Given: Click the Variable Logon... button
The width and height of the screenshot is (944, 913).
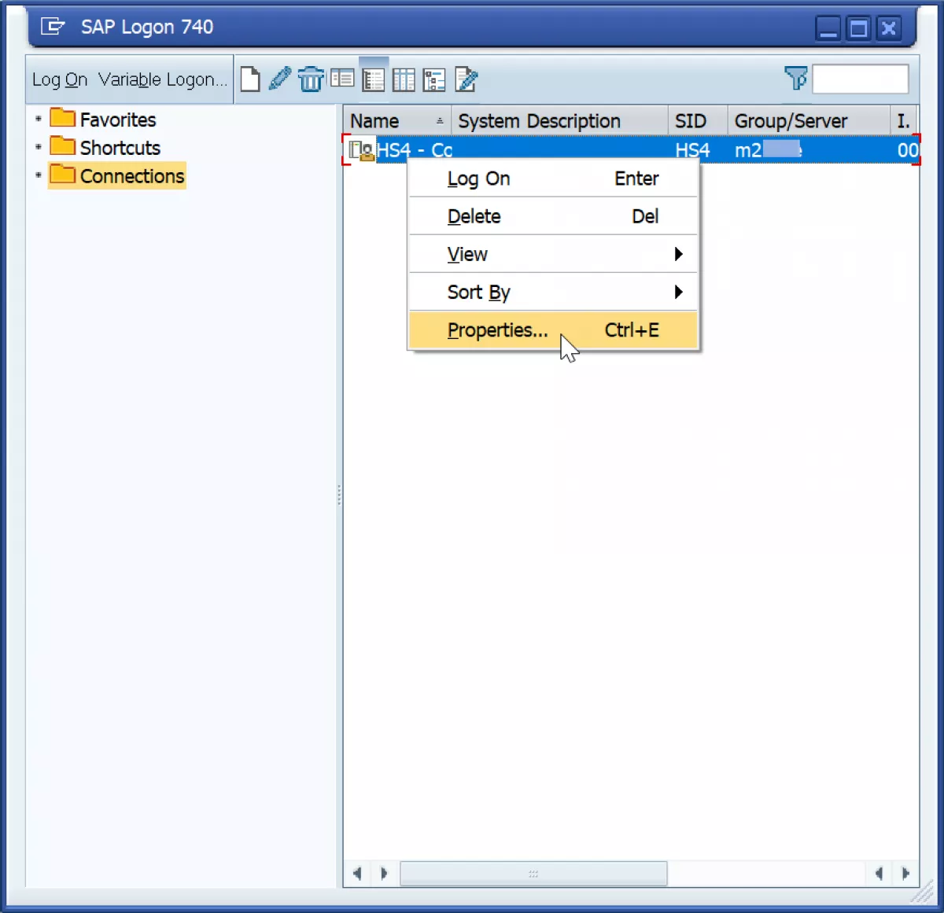Looking at the screenshot, I should pos(163,79).
